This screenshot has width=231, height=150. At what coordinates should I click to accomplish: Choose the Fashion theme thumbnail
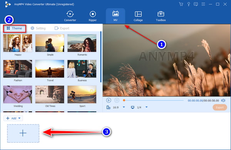[18, 69]
